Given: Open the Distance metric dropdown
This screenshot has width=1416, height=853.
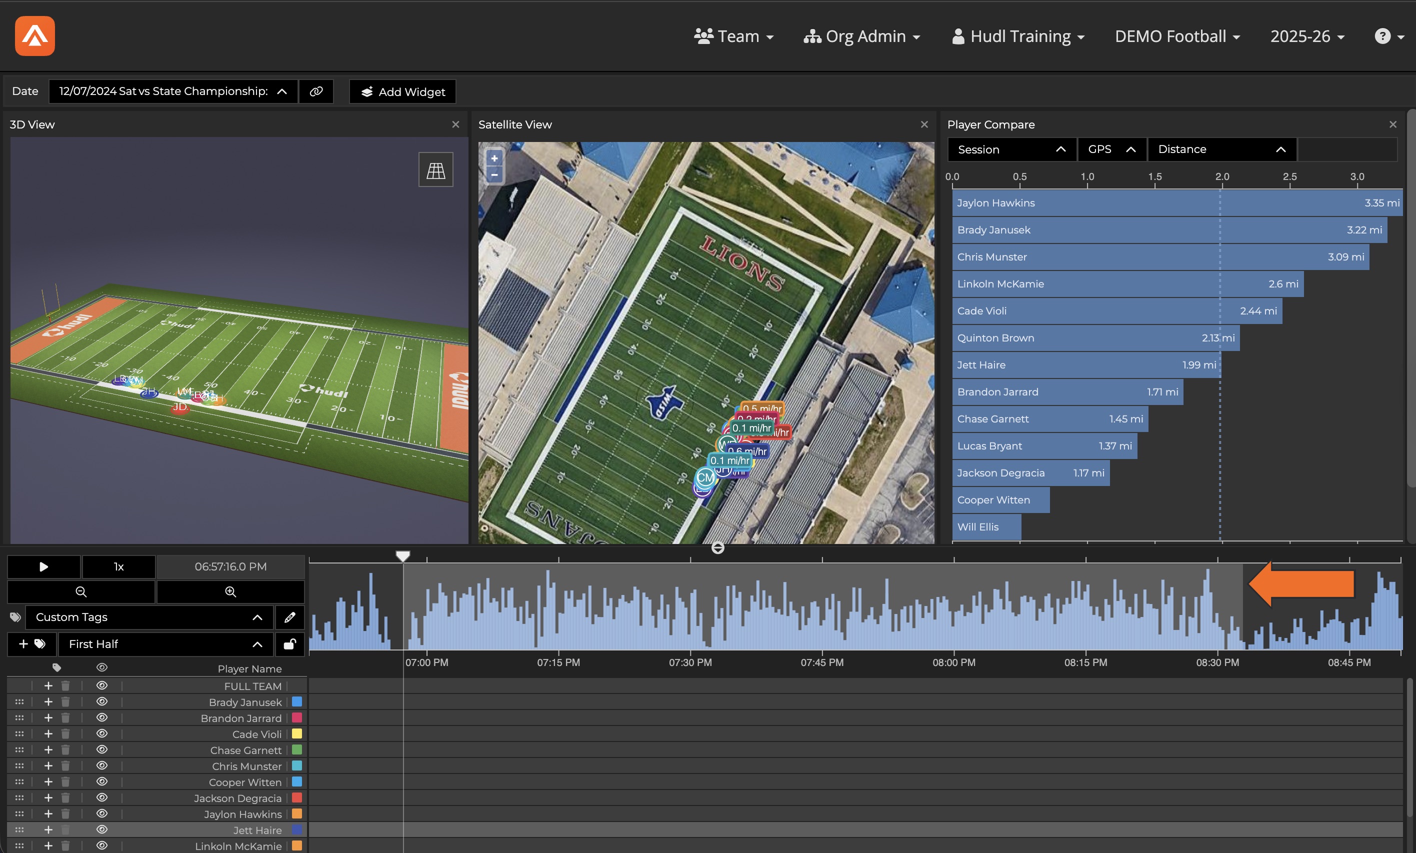Looking at the screenshot, I should coord(1222,149).
